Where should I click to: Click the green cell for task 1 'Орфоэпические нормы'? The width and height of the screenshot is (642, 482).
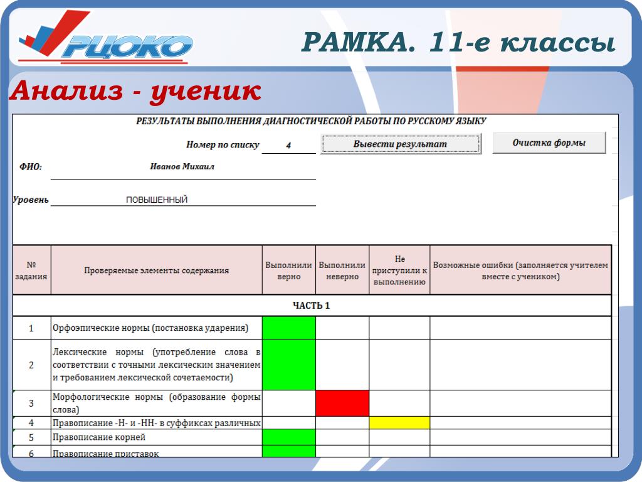288,328
